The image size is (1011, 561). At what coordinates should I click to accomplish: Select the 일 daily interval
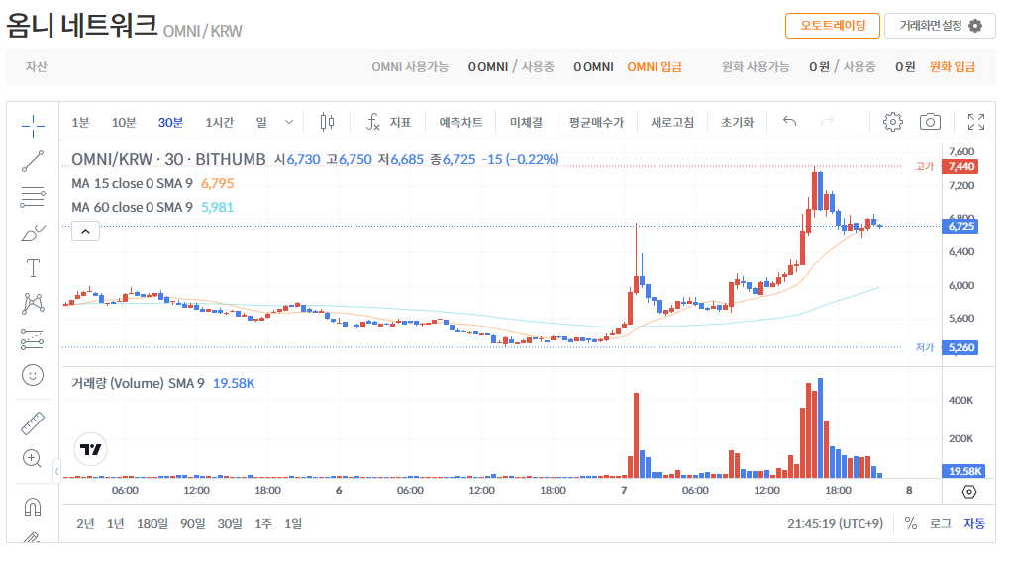261,123
